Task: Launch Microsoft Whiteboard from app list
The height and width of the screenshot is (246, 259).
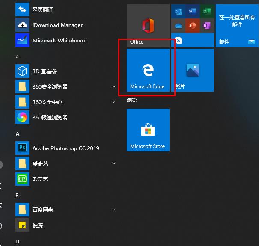Action: [x=60, y=41]
